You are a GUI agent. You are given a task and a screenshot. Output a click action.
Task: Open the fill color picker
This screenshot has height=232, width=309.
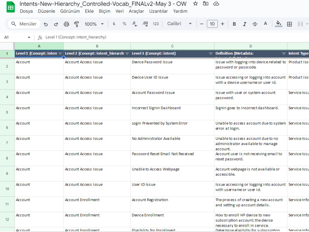(279, 24)
